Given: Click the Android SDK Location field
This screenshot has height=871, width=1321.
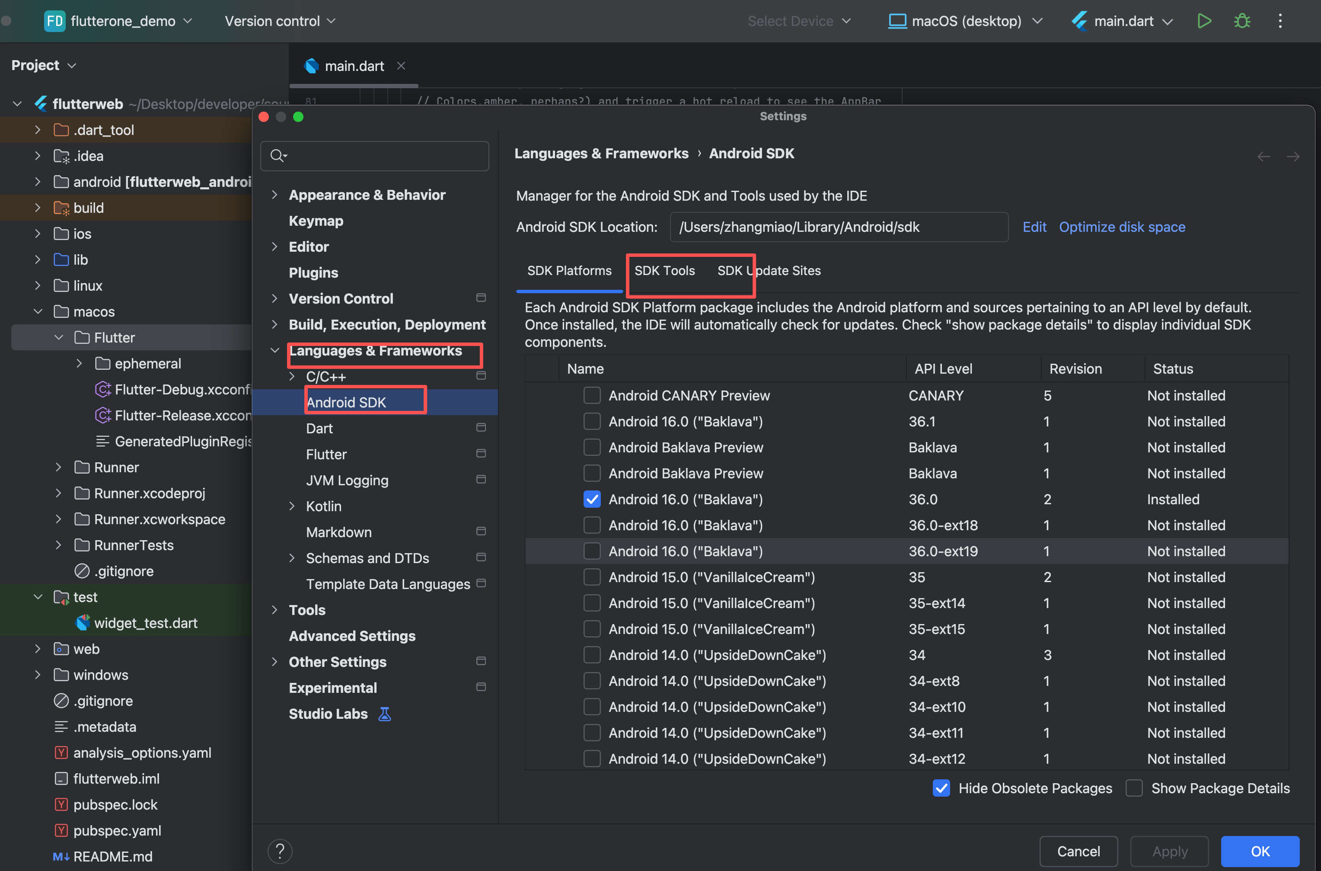Looking at the screenshot, I should point(839,227).
